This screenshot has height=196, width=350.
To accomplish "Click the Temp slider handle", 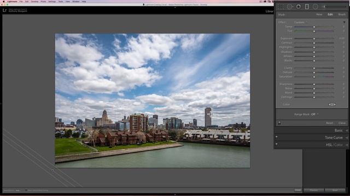I will pos(314,27).
